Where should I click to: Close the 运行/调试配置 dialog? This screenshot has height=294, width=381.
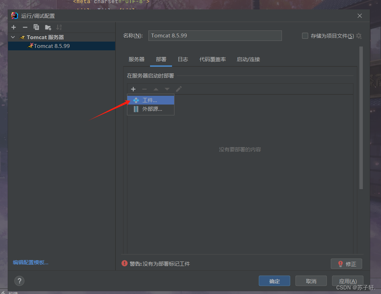click(x=360, y=16)
